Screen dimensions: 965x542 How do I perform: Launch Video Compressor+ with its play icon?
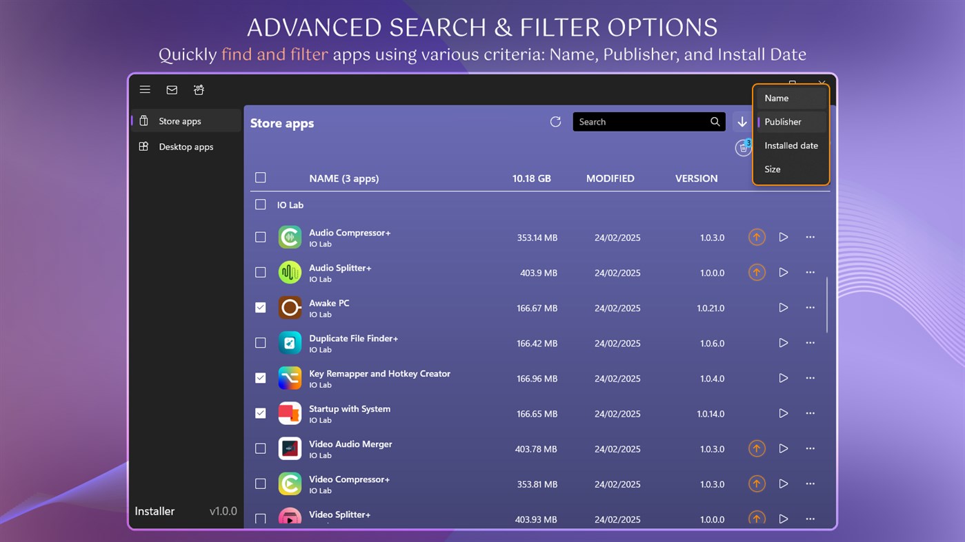click(x=784, y=483)
